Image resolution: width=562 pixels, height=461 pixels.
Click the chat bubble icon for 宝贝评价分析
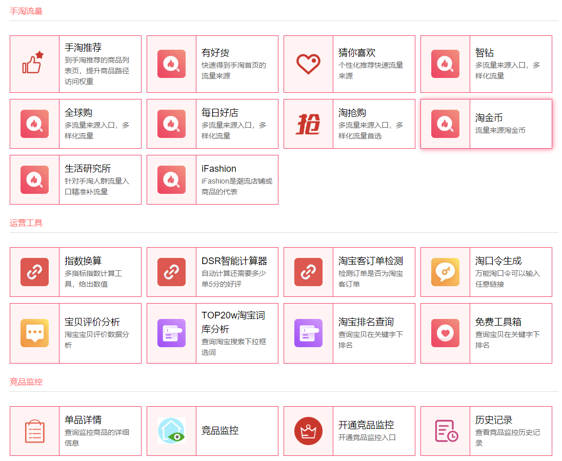coord(34,333)
